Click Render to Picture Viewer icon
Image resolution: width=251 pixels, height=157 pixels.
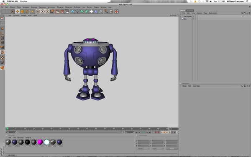(x=62, y=11)
